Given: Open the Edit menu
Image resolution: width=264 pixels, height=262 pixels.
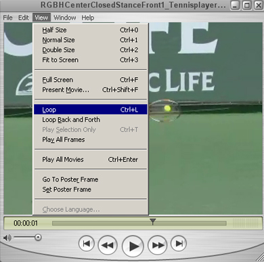Looking at the screenshot, I should coord(24,18).
